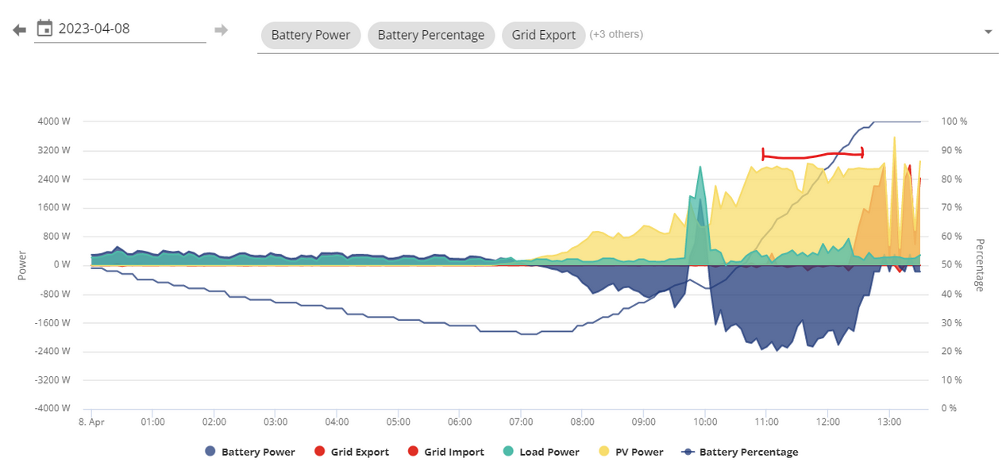Screen dimensions: 1006x470
Task: Select the Battery Percentage chip
Action: [431, 35]
